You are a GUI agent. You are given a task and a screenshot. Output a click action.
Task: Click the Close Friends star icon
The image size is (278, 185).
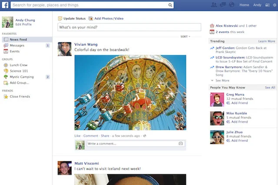coord(6,96)
